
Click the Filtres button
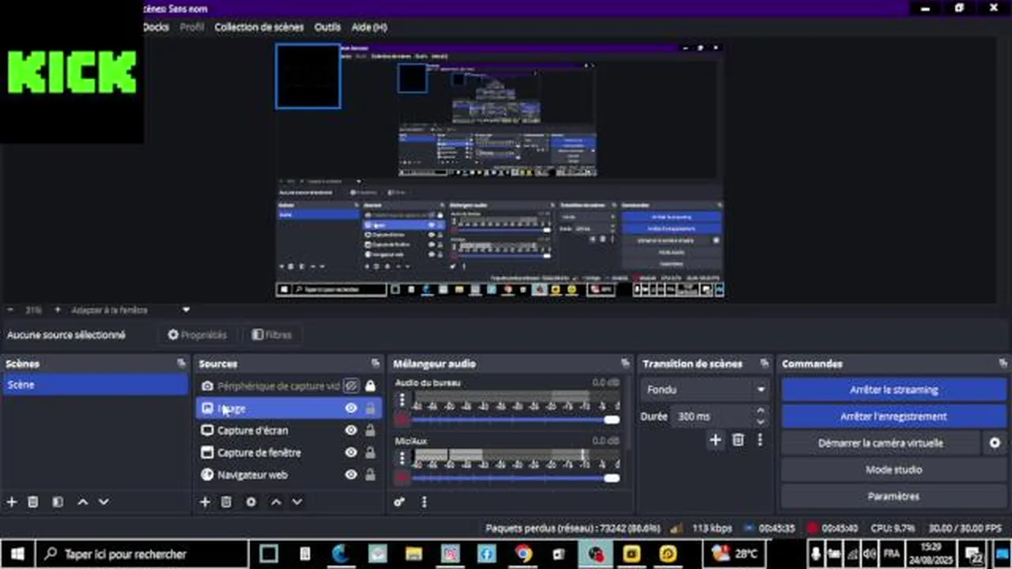click(x=271, y=335)
